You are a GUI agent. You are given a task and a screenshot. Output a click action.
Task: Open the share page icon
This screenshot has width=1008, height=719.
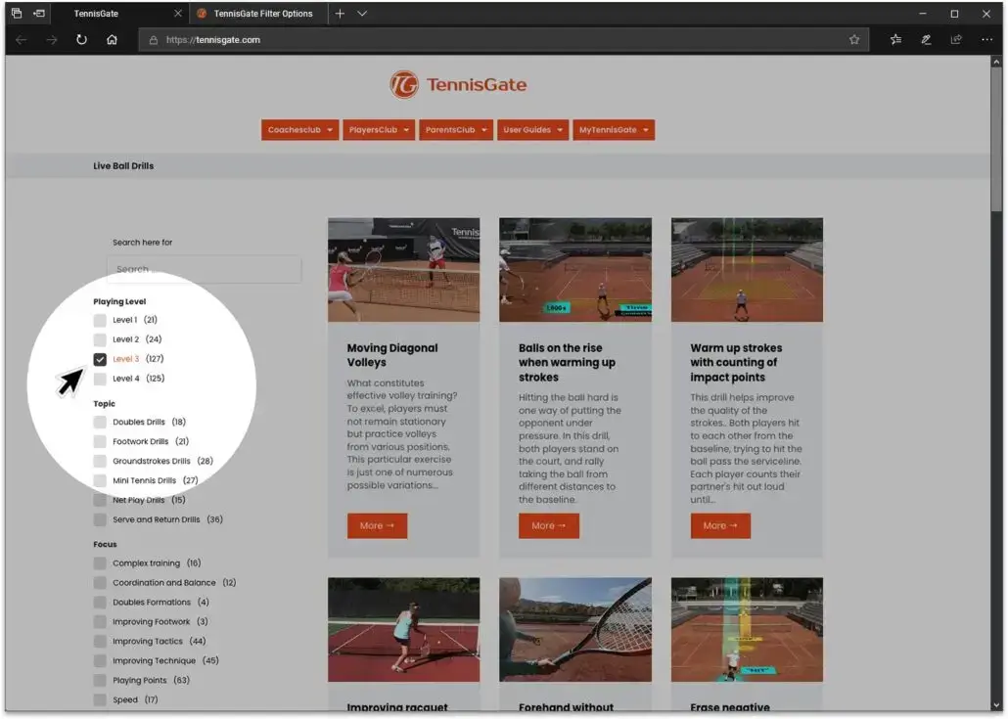956,40
